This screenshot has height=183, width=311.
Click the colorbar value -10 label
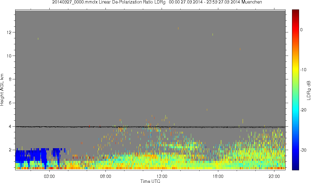pos(303,70)
